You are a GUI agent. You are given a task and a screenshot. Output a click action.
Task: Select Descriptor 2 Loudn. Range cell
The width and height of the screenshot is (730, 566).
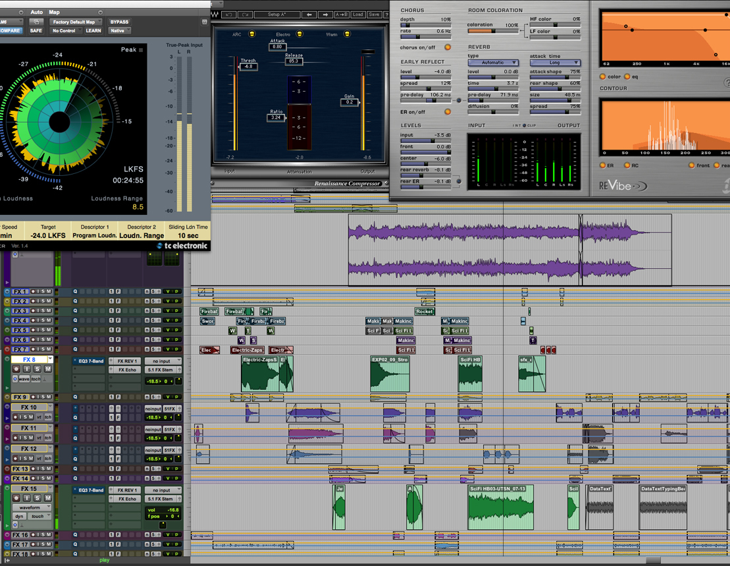click(x=142, y=231)
